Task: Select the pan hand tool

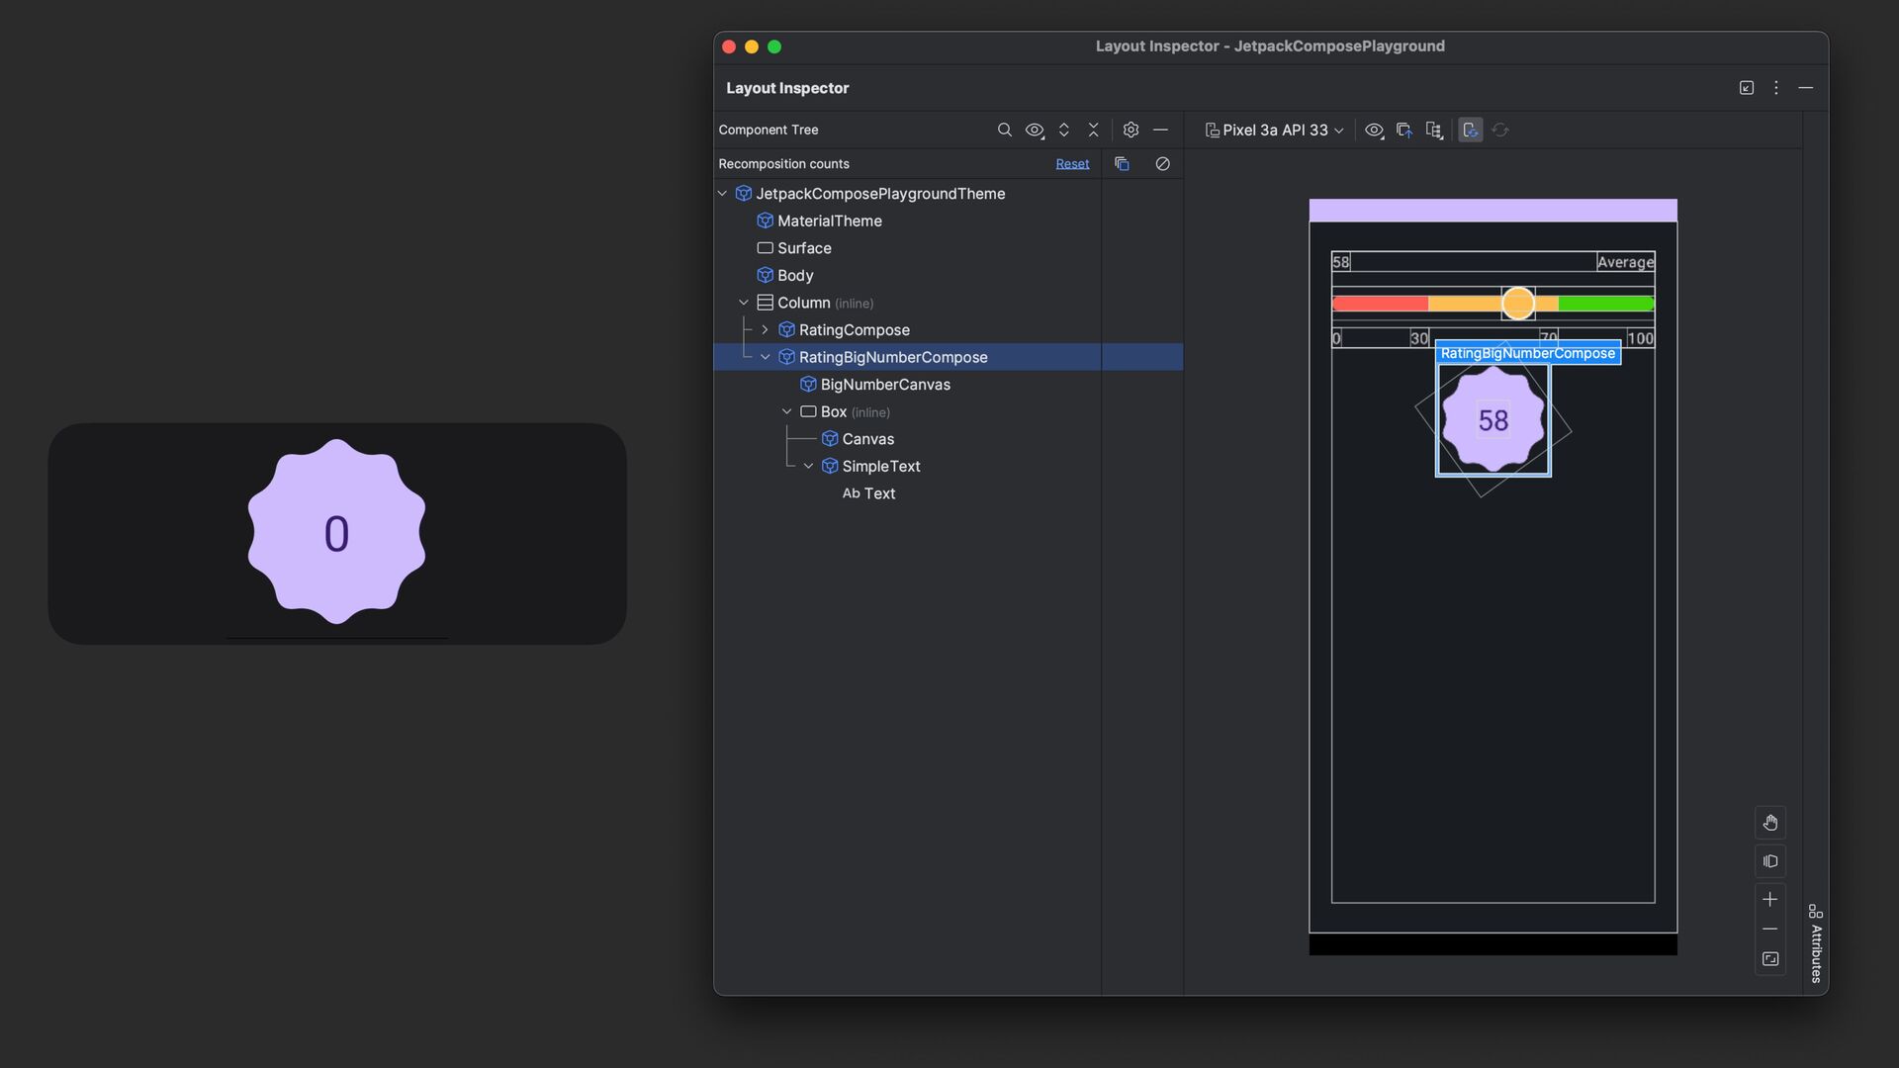Action: coord(1769,823)
